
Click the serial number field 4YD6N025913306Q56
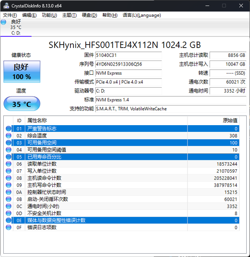coord(128,64)
